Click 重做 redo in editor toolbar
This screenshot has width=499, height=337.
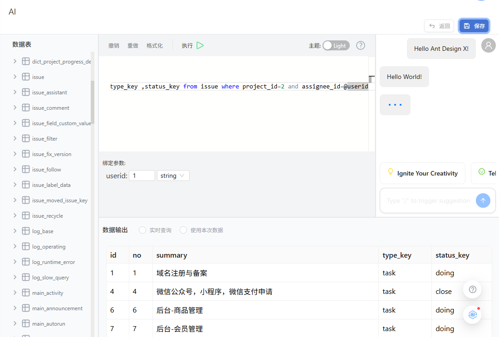133,46
